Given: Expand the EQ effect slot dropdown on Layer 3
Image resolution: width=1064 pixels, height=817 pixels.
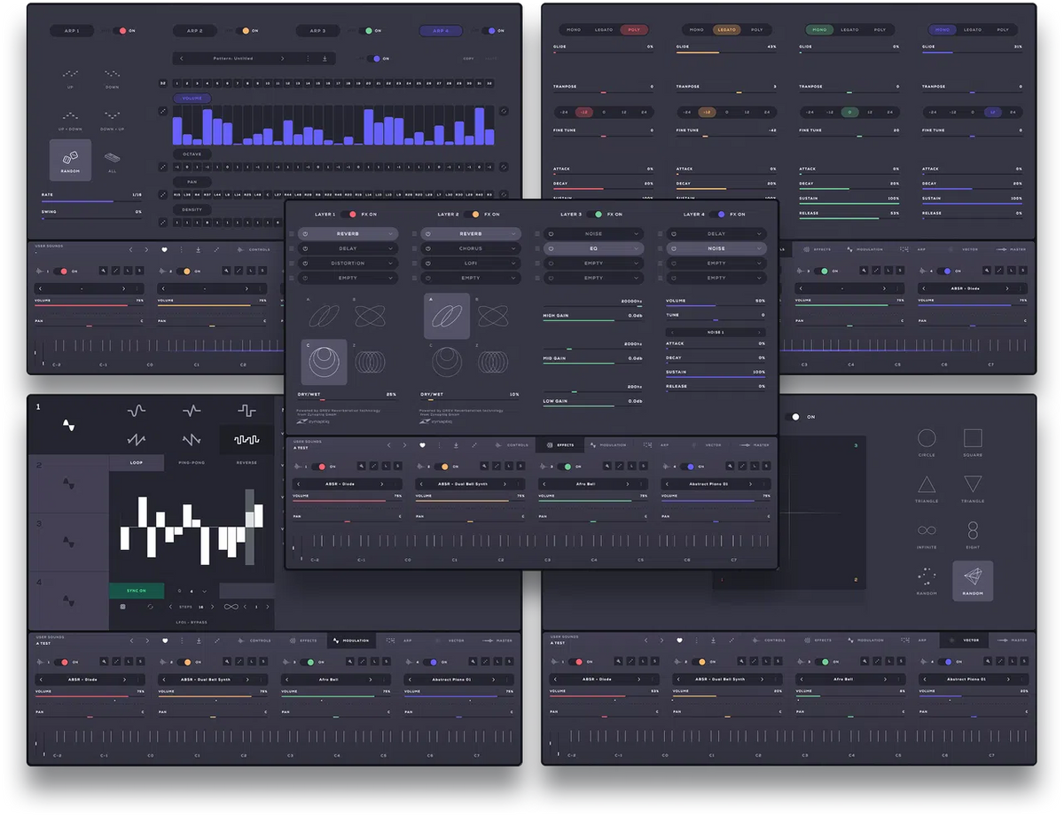Looking at the screenshot, I should [x=593, y=248].
